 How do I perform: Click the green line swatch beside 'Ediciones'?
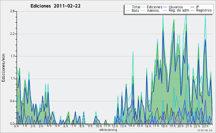(143, 7)
